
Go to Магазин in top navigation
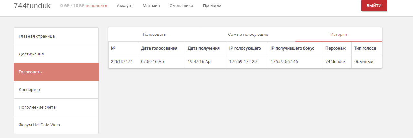click(151, 6)
